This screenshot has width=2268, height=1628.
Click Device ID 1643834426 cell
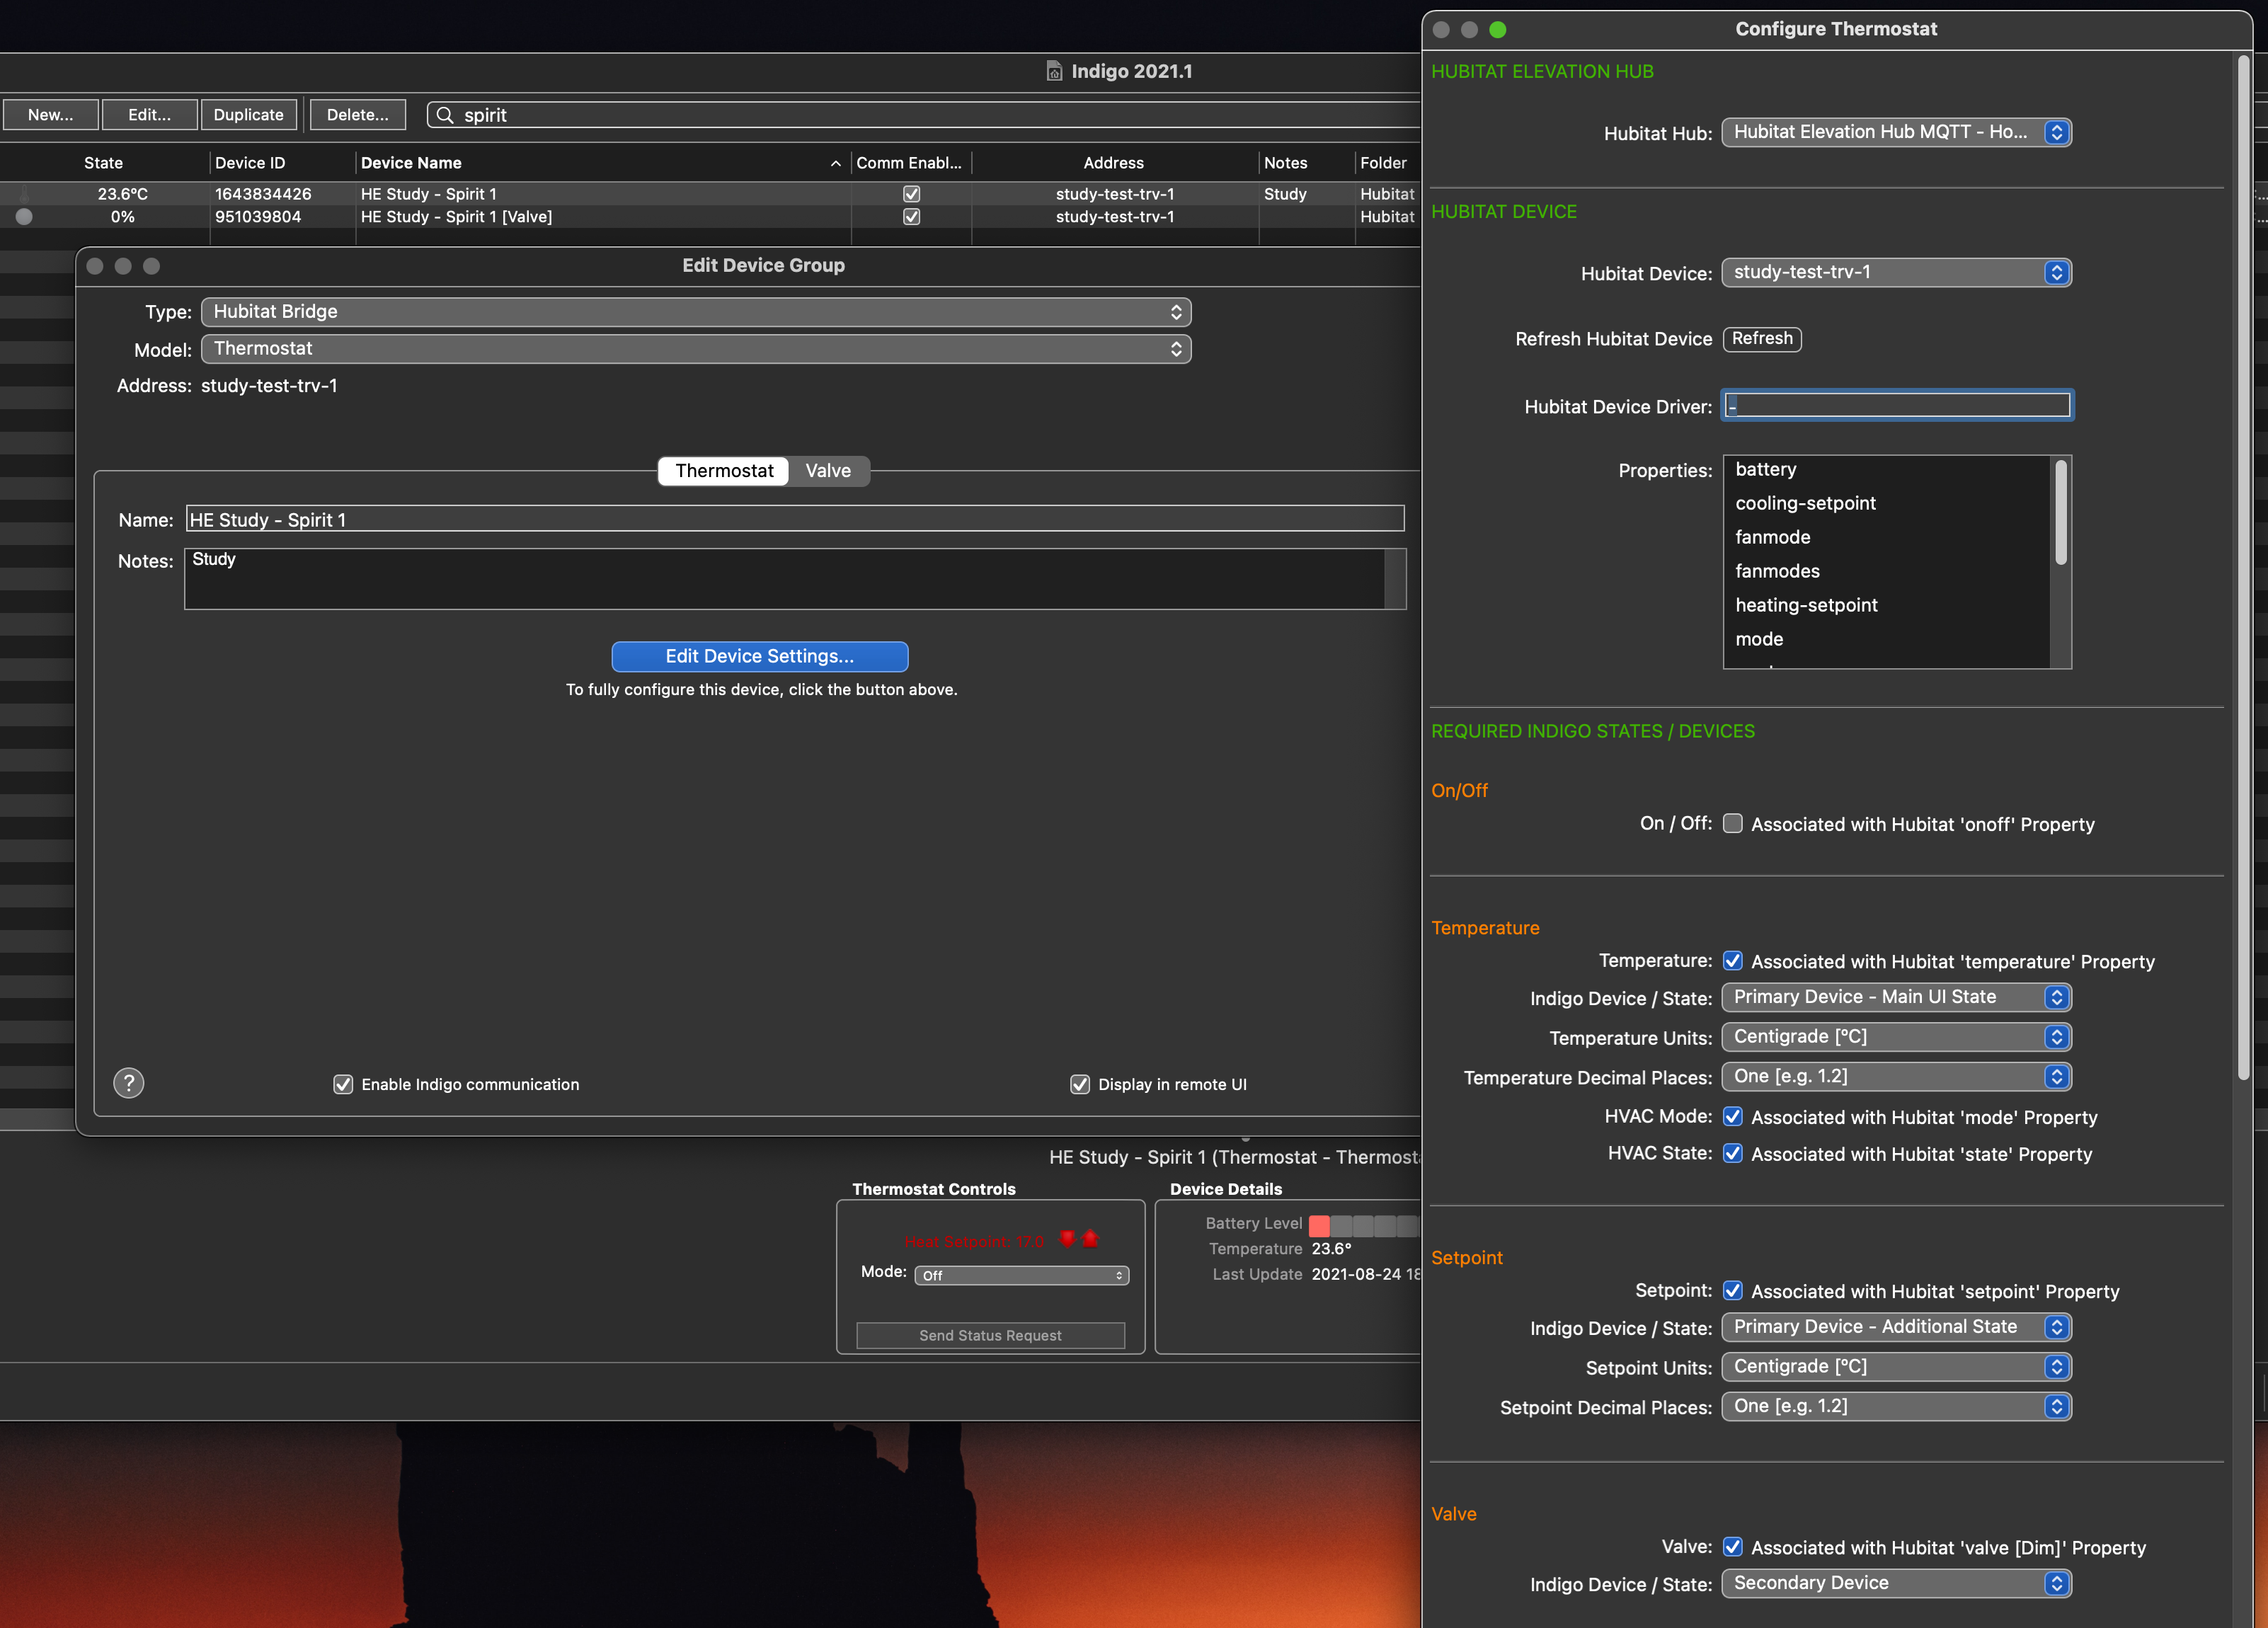coord(263,194)
